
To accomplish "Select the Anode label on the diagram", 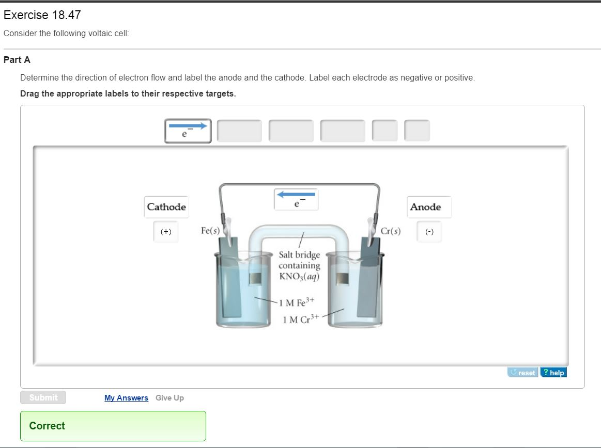I will [x=428, y=207].
